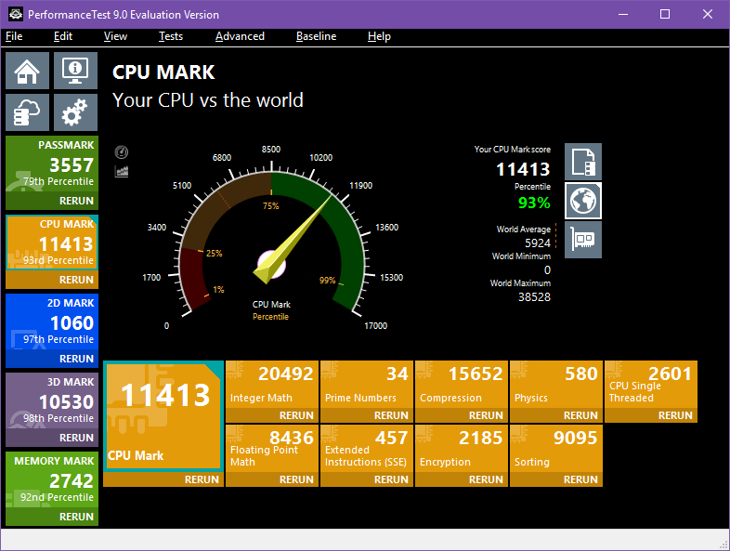Image resolution: width=730 pixels, height=551 pixels.
Task: Select the Sorting 9095 result tile
Action: (556, 449)
